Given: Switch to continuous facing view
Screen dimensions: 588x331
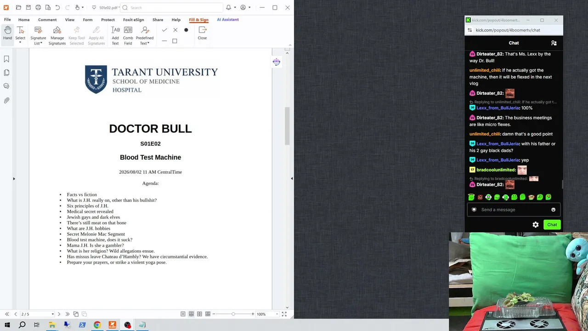Looking at the screenshot, I should pos(208,314).
